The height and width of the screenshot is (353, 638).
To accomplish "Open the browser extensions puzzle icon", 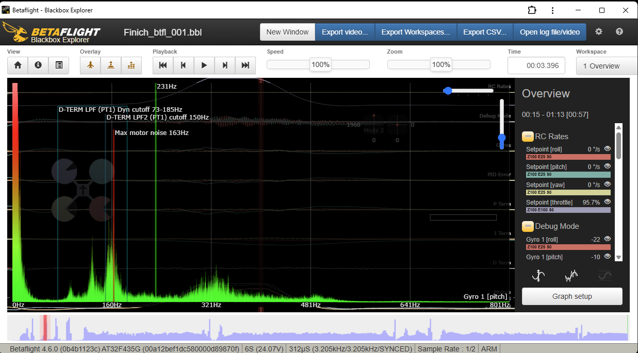I will pos(532,10).
